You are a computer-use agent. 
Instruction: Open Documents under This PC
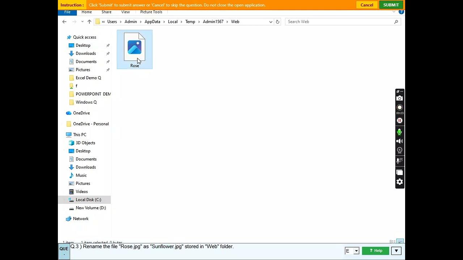coord(86,159)
